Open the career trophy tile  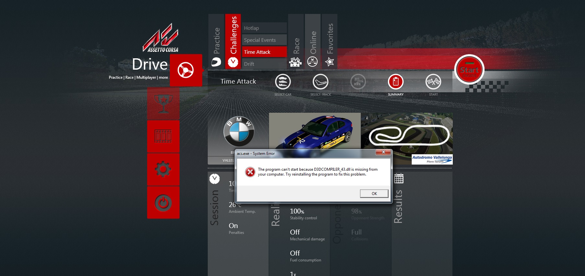(163, 104)
